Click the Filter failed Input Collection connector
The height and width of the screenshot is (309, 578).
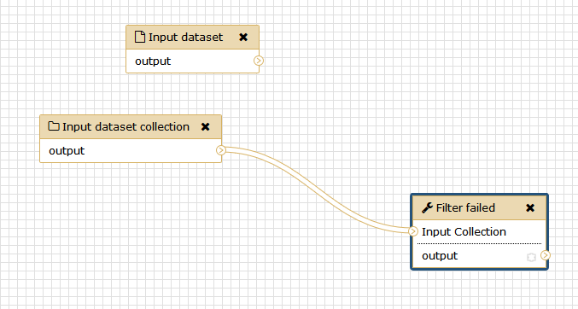413,231
